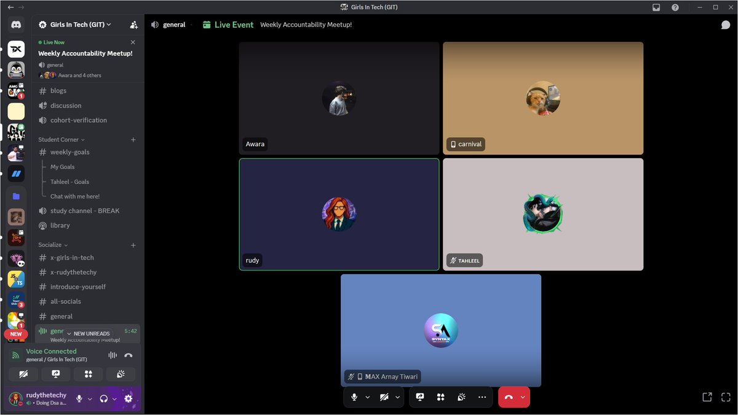The height and width of the screenshot is (415, 738).
Task: Disconnect via voice panel phone icon
Action: (128, 355)
